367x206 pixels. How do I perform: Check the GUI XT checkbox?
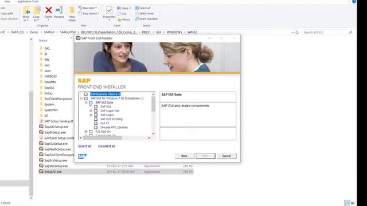tap(96, 124)
